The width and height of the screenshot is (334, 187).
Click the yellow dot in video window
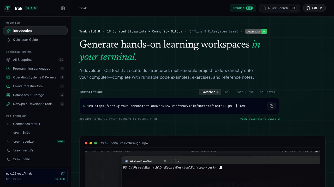pos(91,143)
